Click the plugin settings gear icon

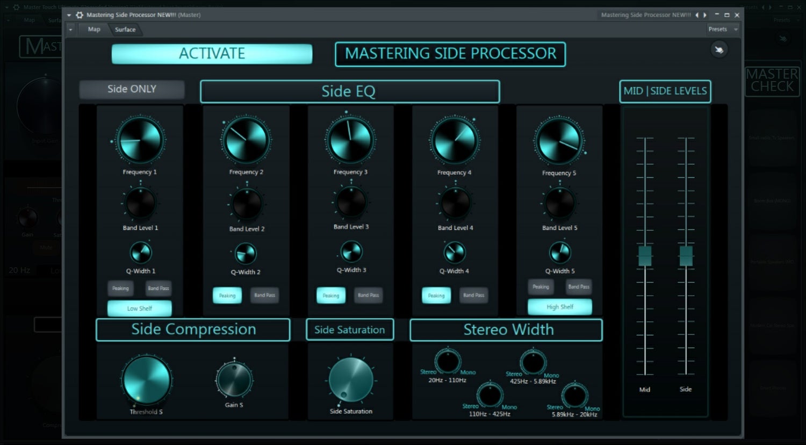80,15
